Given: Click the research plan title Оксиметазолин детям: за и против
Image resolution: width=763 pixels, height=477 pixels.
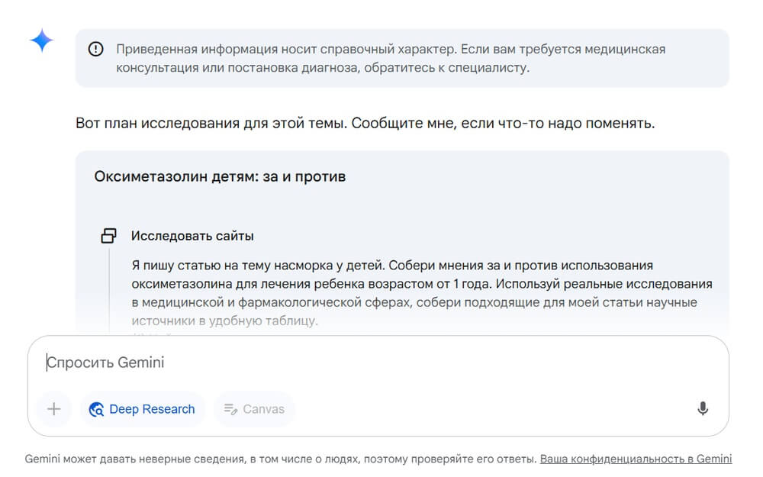Looking at the screenshot, I should pyautogui.click(x=220, y=176).
